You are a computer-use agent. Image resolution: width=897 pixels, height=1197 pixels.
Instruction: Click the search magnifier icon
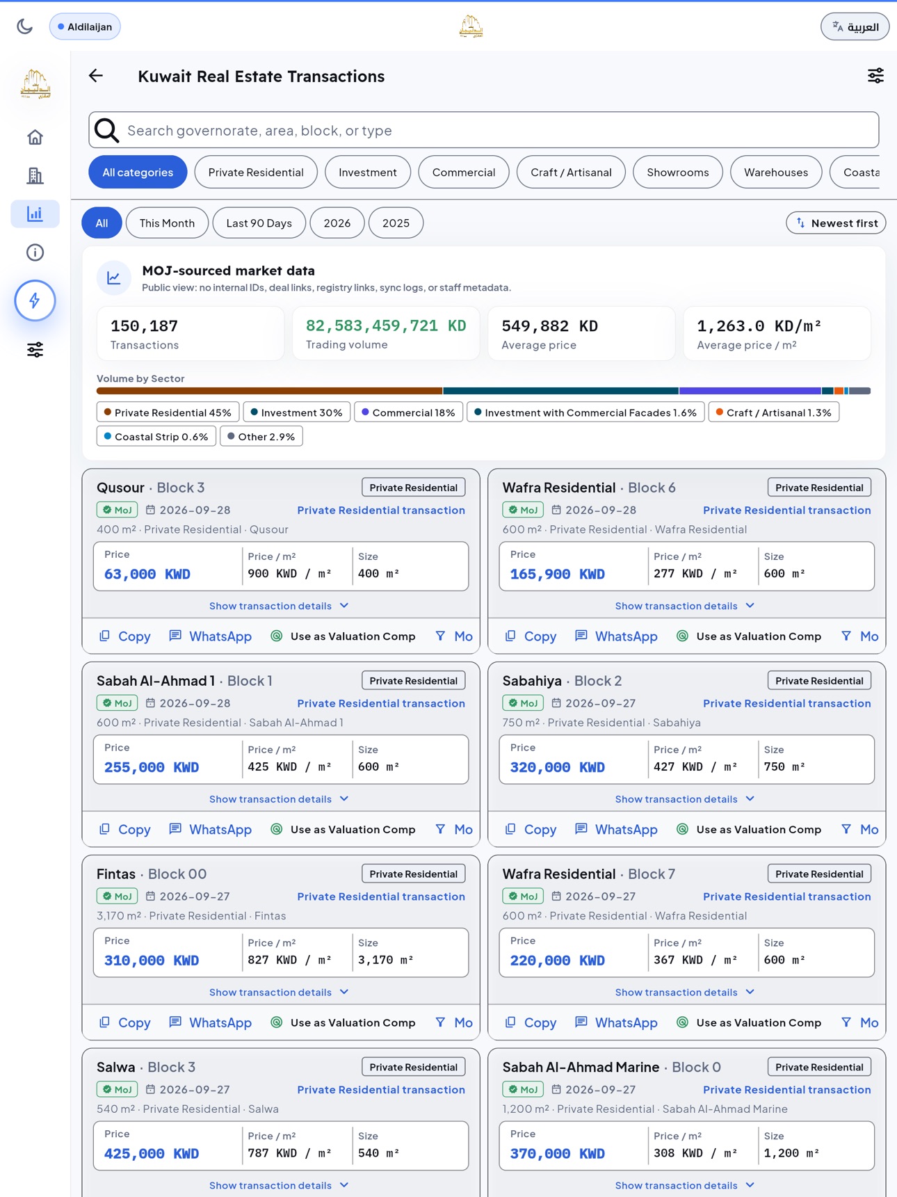(107, 130)
